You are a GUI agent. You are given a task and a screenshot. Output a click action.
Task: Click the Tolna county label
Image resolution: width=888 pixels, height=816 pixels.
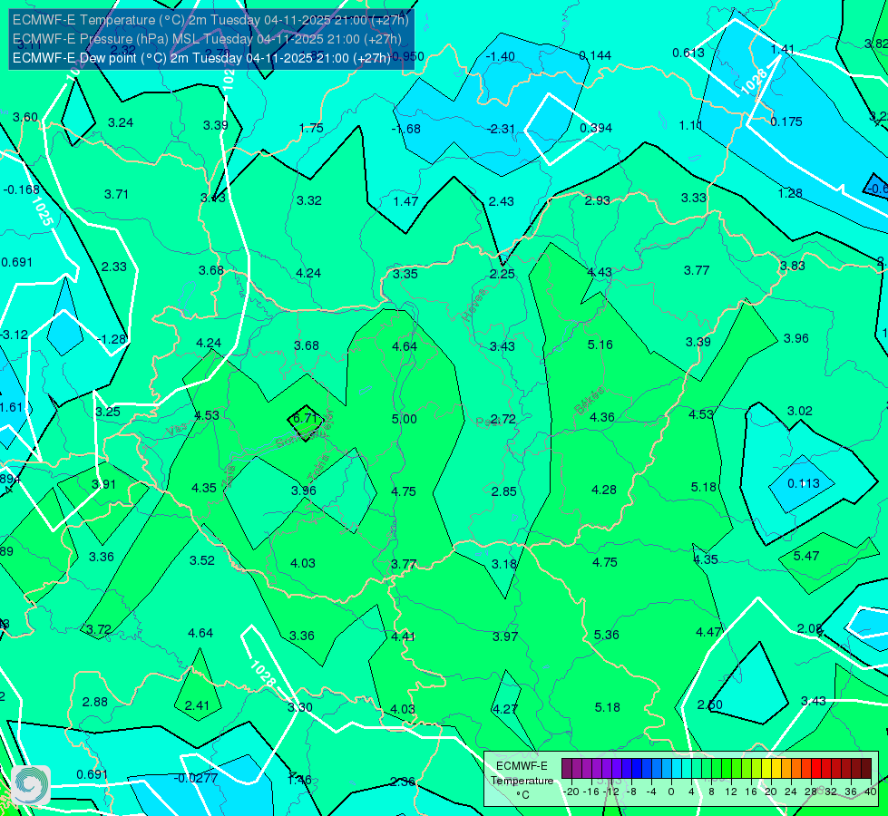coord(317,468)
